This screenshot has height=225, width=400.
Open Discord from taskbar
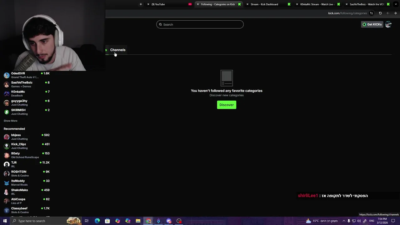[x=169, y=221]
